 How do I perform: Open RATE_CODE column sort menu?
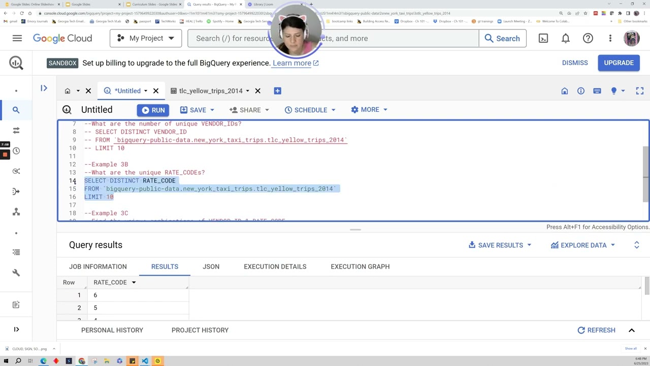[134, 283]
